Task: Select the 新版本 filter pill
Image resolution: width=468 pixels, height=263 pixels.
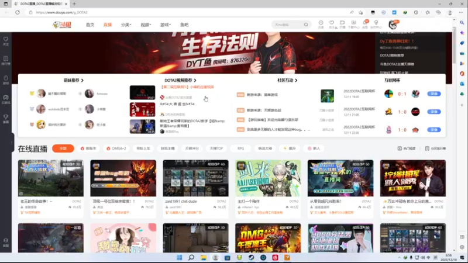Action: [88, 148]
